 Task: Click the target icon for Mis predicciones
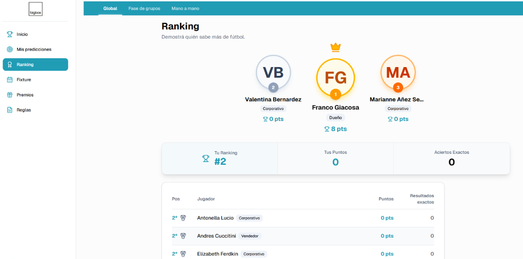click(10, 50)
